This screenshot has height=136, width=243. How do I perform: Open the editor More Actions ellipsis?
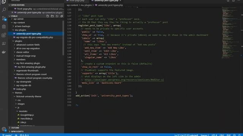tap(239, 1)
